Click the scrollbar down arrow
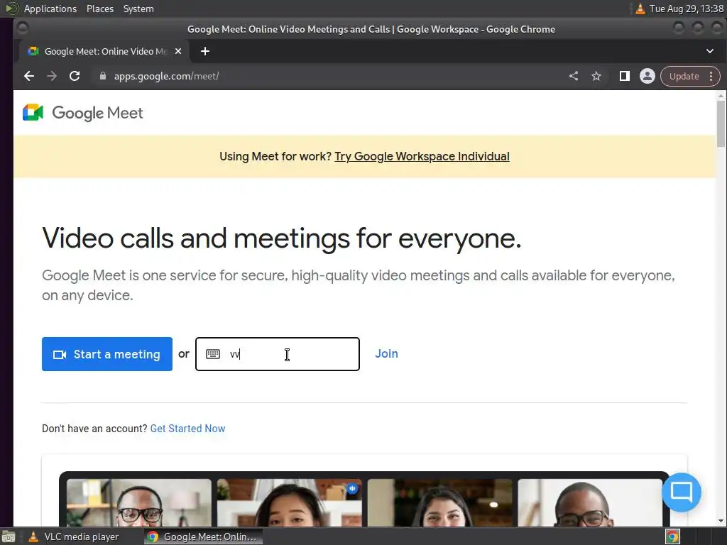The width and height of the screenshot is (727, 545). pos(721,521)
